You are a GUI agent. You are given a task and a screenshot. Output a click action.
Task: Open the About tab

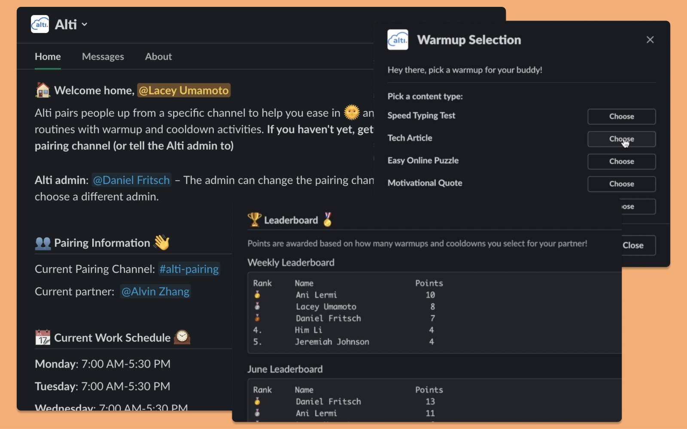point(158,57)
